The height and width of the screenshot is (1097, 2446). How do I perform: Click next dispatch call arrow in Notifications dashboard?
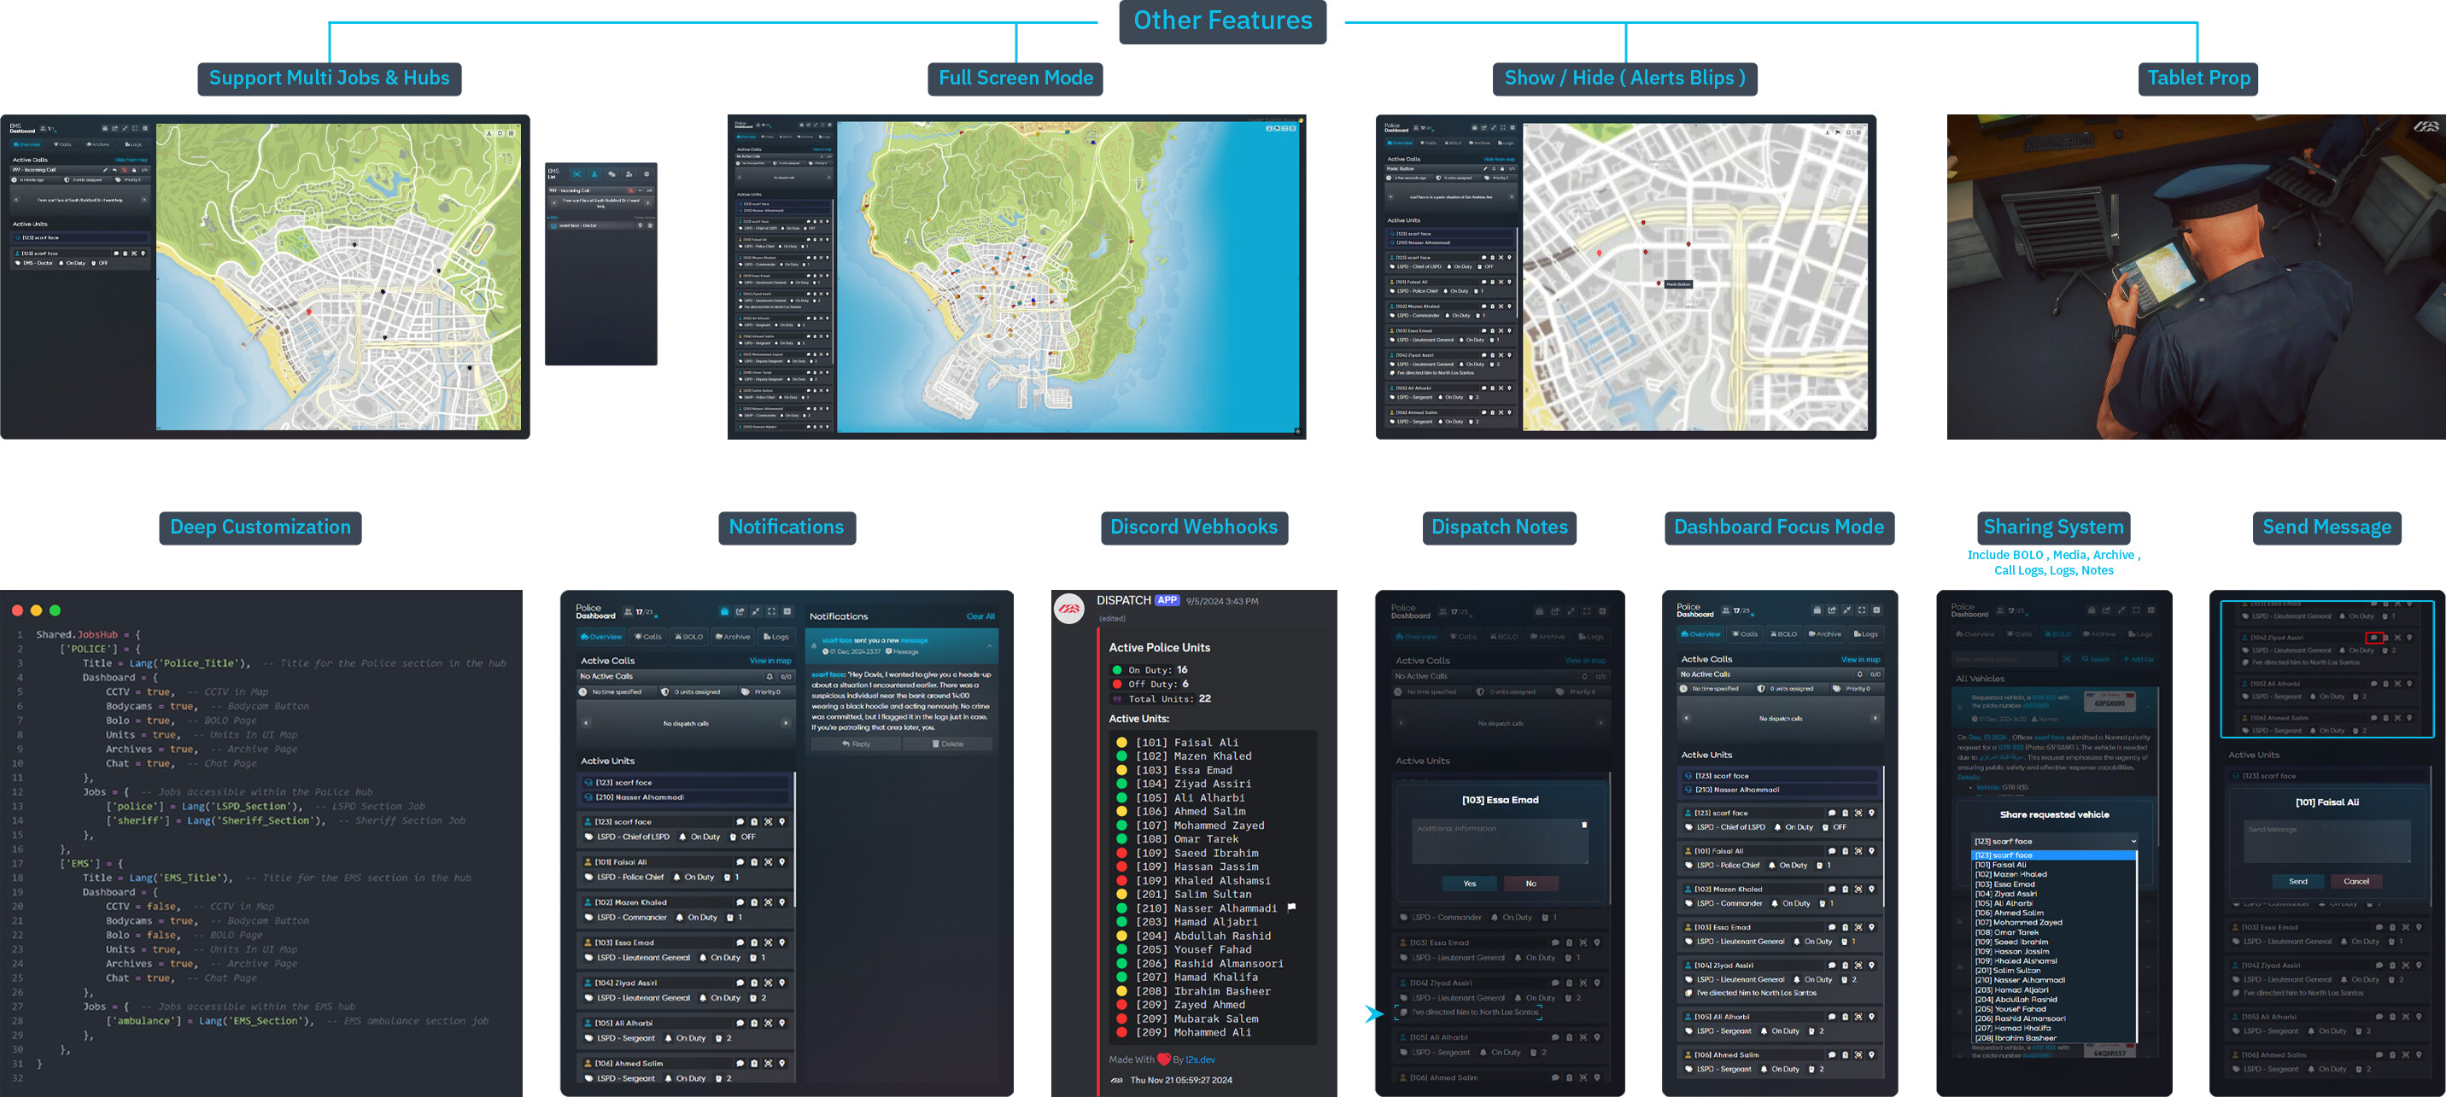click(x=785, y=723)
